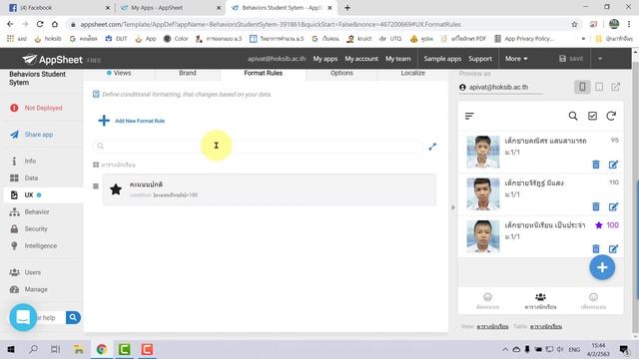Delete the student with score 110
Screen dimensions: 639x359
596,206
